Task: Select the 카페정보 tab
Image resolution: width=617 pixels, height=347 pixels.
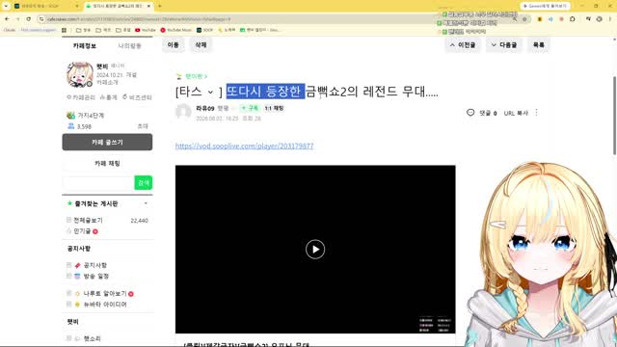Action: 85,46
